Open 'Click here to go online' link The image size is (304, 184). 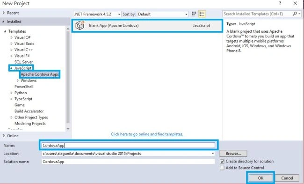(x=147, y=134)
